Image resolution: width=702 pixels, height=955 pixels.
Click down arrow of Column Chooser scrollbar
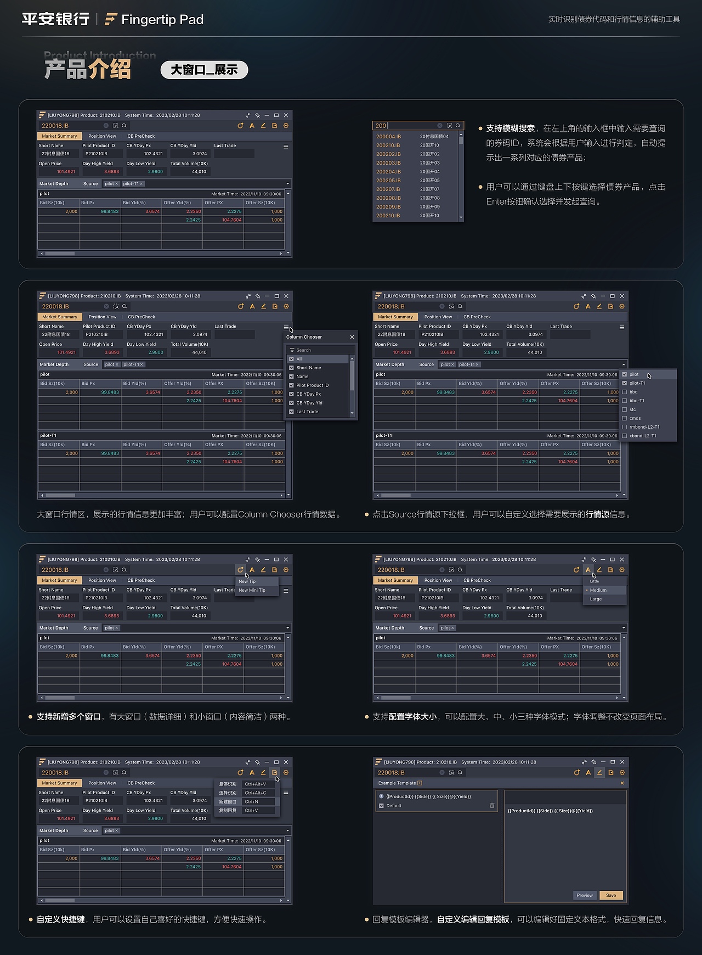tap(352, 413)
